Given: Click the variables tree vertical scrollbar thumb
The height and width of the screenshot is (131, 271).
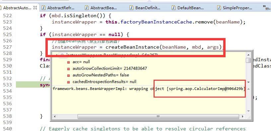Looking at the screenshot, I should 248,60.
